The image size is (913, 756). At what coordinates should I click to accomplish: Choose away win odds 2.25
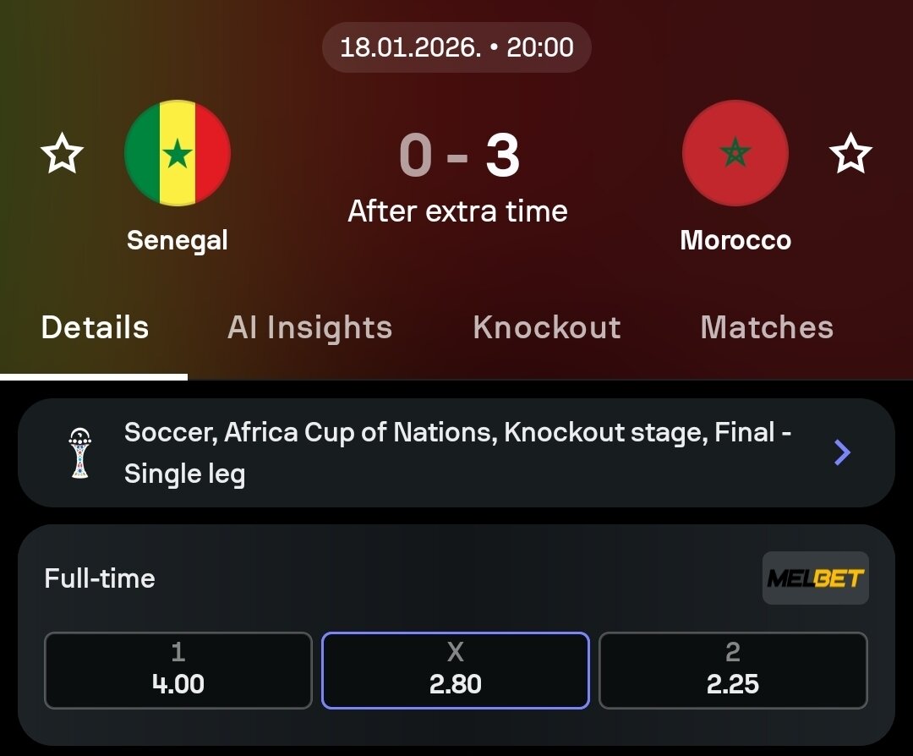733,670
